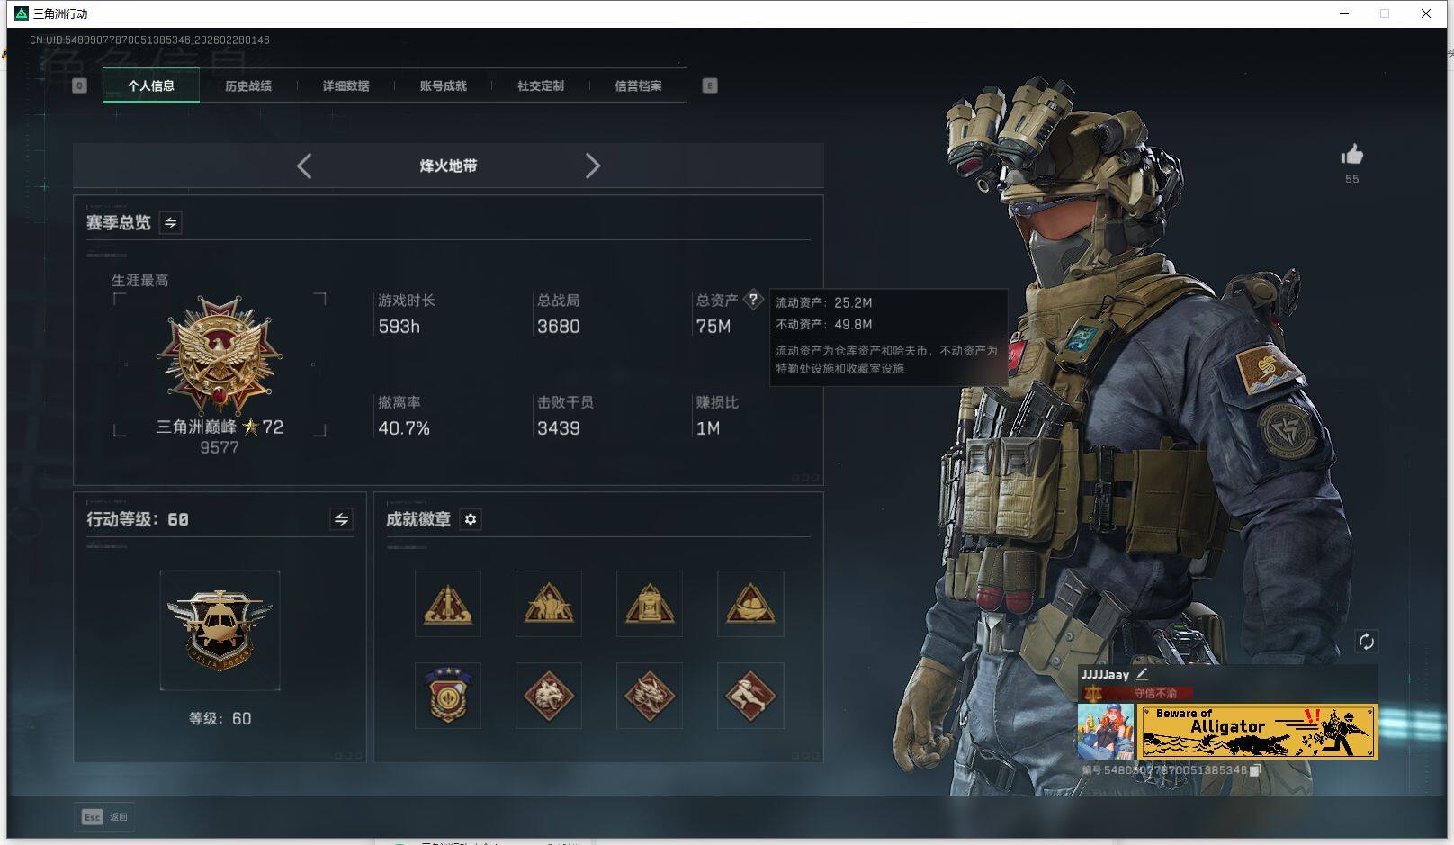Refresh the character model with circular arrow icon
The height and width of the screenshot is (845, 1454).
(1366, 642)
